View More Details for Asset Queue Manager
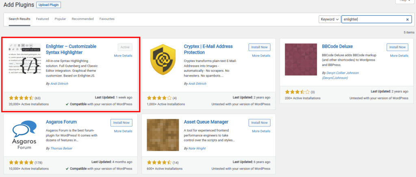416x177 pixels. [x=261, y=131]
